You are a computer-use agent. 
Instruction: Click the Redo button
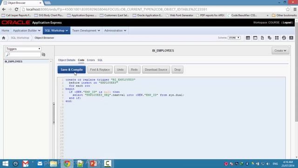click(x=134, y=70)
